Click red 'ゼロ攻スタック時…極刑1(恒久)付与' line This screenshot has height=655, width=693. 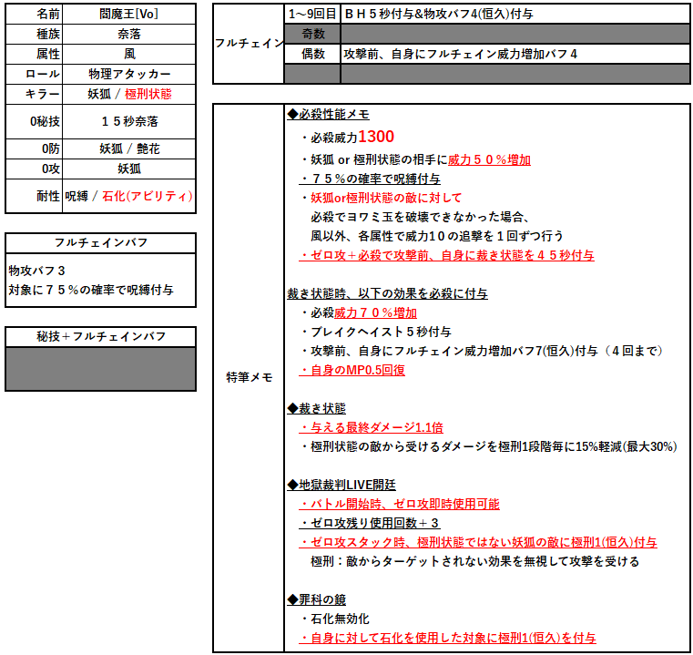pos(478,542)
